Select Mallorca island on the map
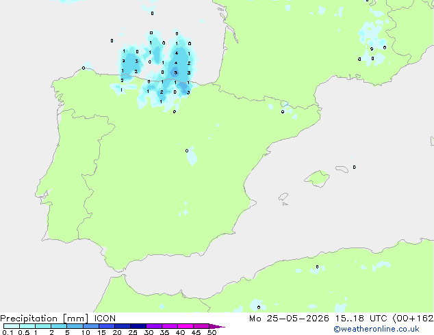 [317, 178]
